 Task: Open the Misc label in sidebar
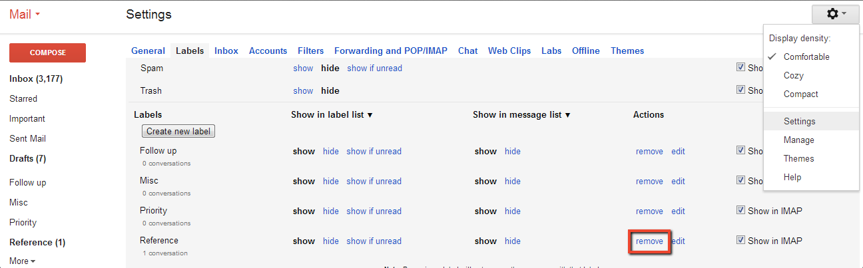point(19,202)
